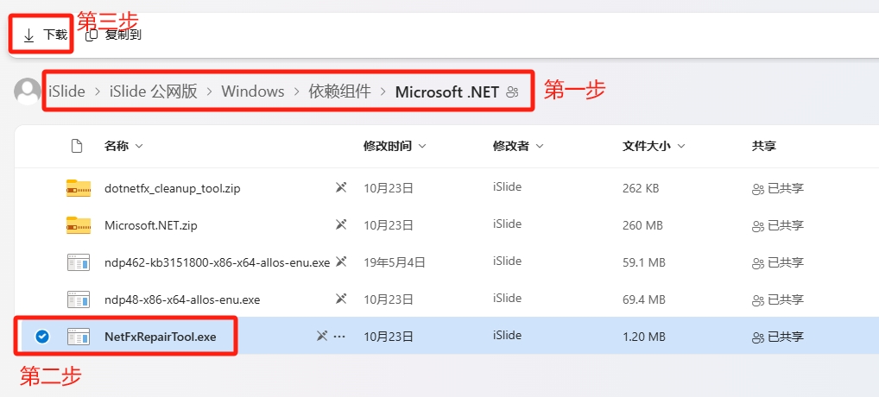879x397 pixels.
Task: Click the file type column header icon
Action: tap(77, 146)
